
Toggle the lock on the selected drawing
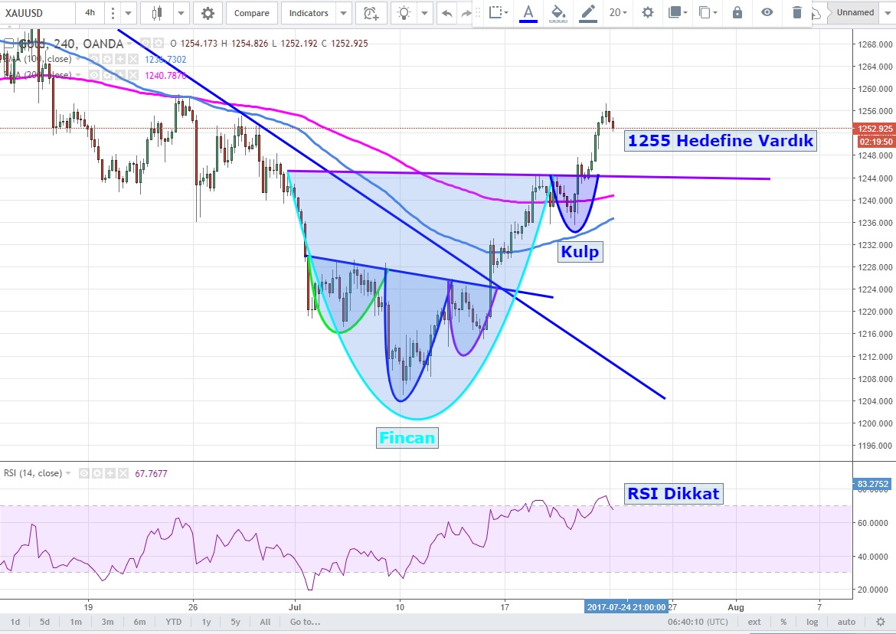coord(737,12)
